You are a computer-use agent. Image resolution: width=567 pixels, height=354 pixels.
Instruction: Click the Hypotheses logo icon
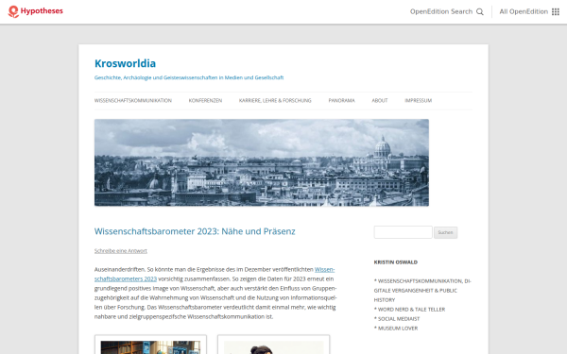click(x=13, y=11)
